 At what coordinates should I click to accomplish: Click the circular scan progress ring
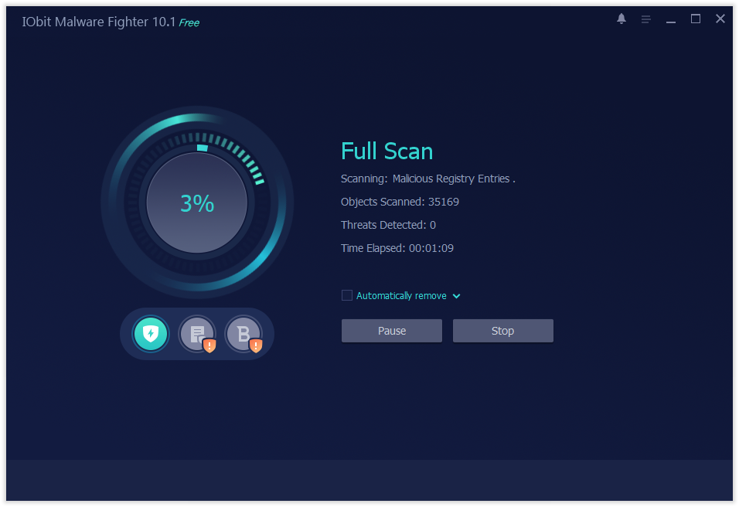click(x=198, y=117)
